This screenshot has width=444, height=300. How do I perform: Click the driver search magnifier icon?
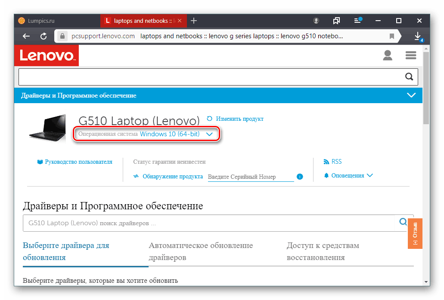(x=403, y=222)
